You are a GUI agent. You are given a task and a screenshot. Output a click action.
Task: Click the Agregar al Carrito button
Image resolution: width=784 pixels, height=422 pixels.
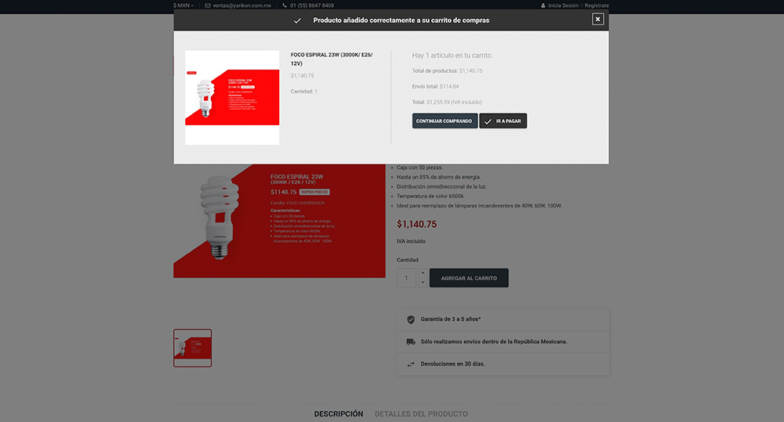click(469, 278)
